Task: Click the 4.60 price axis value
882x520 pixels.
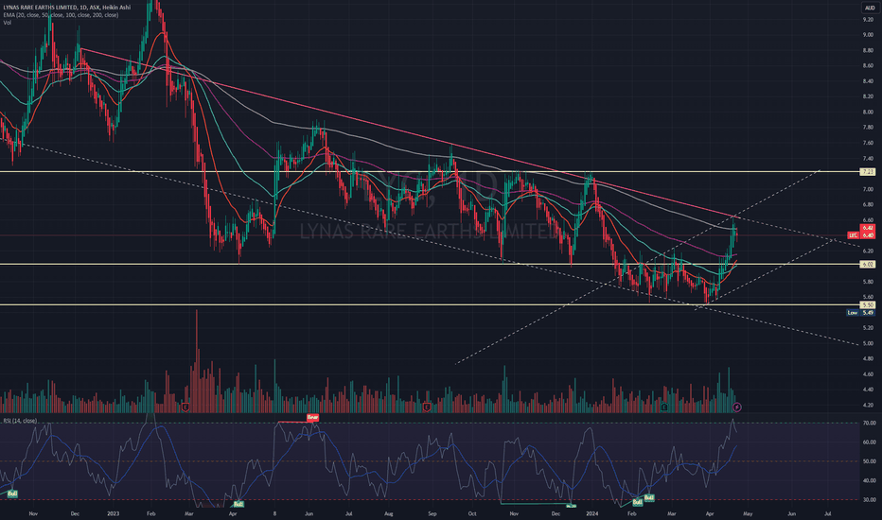Action: pos(868,373)
